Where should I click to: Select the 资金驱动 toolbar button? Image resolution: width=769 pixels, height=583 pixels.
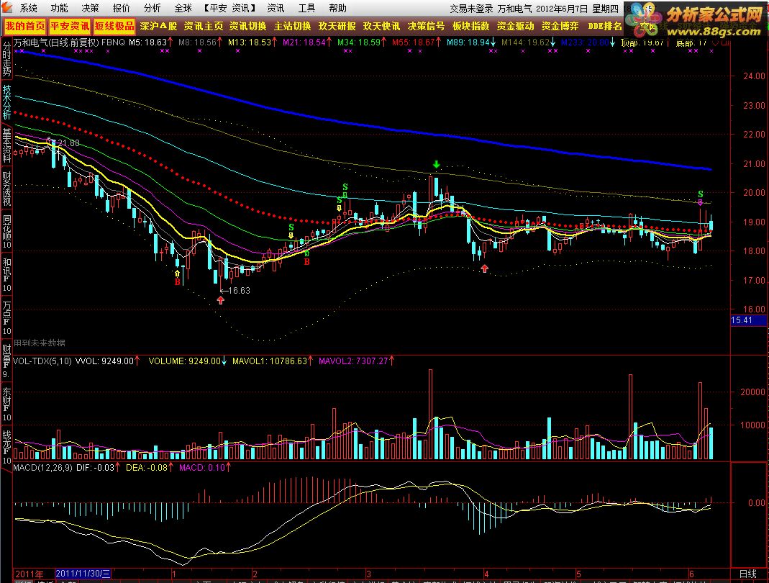click(x=516, y=26)
